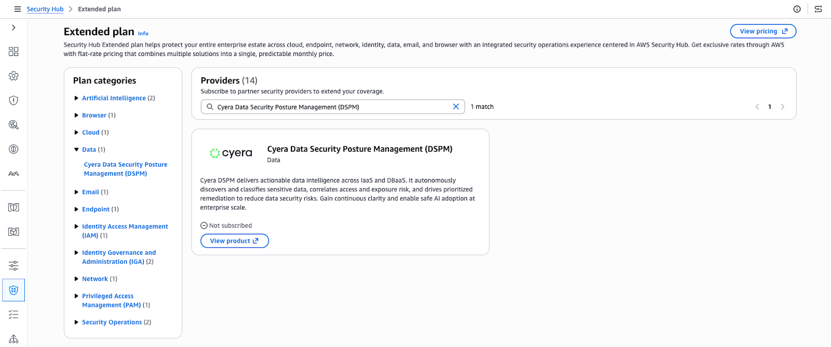The height and width of the screenshot is (347, 831).
Task: Focus the providers search input field
Action: (333, 107)
